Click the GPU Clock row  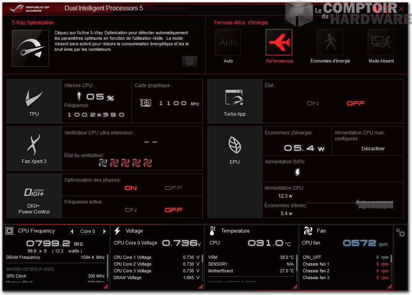pyautogui.click(x=55, y=276)
